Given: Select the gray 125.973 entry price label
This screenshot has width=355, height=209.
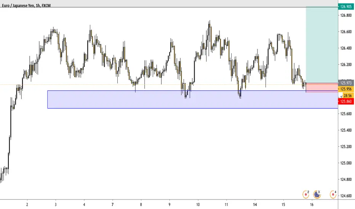Looking at the screenshot, I should point(346,83).
